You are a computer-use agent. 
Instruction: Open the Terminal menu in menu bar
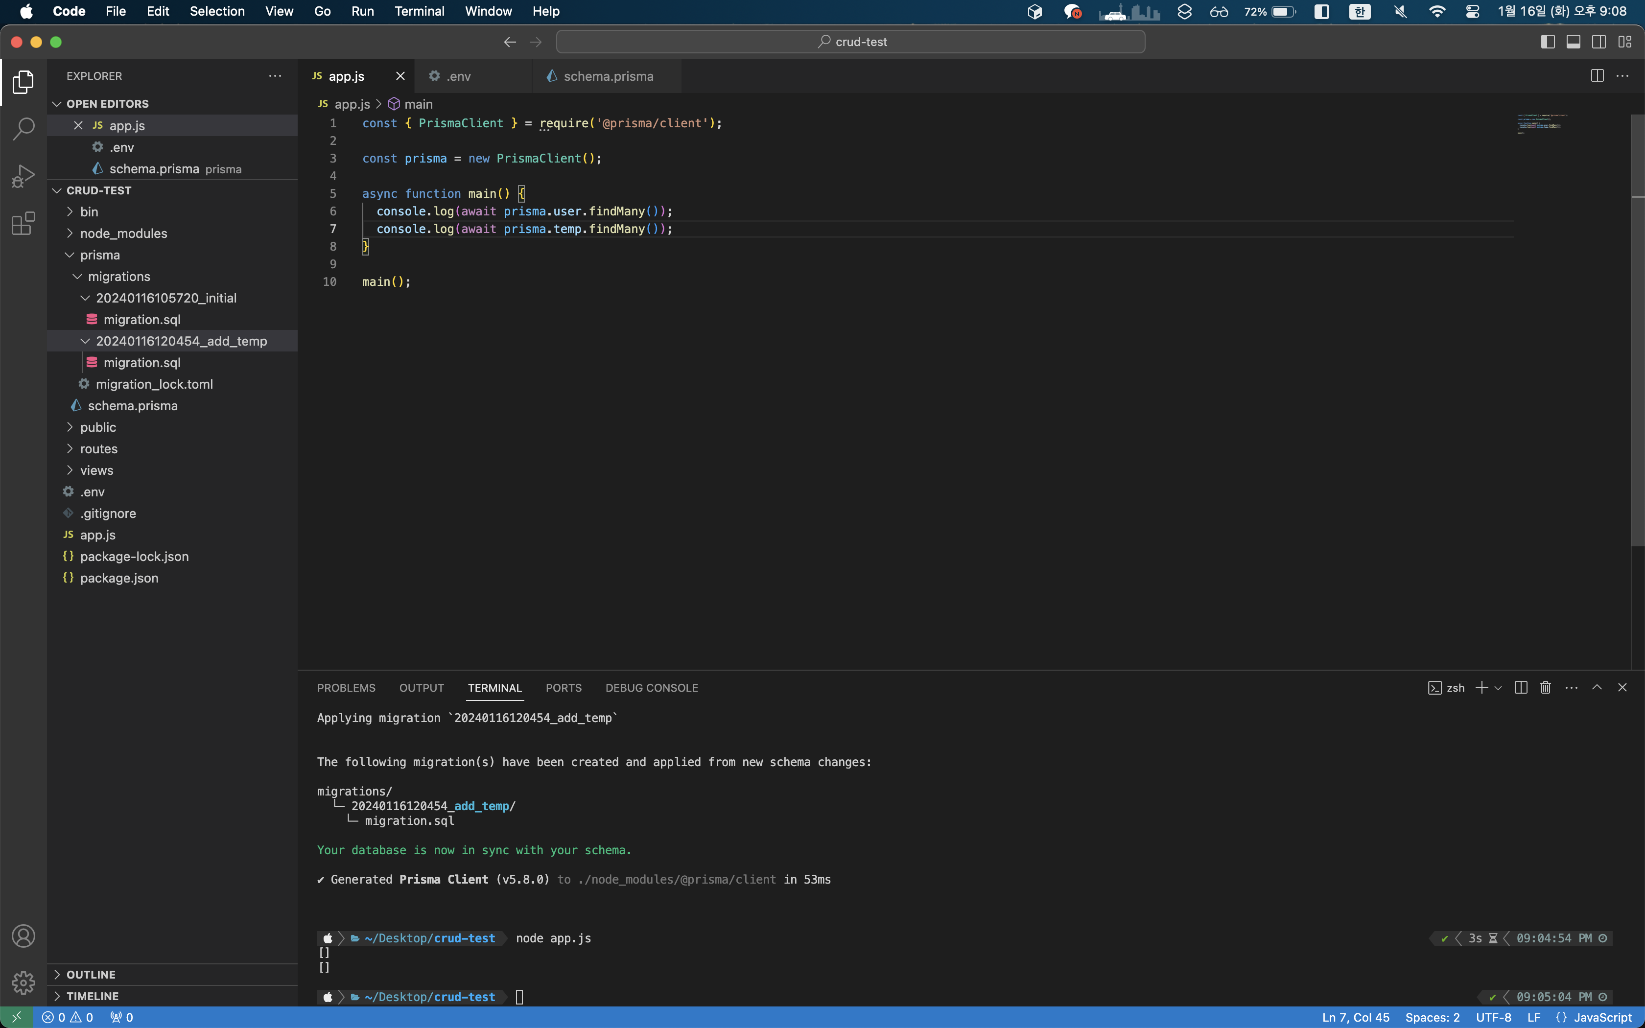click(x=419, y=11)
